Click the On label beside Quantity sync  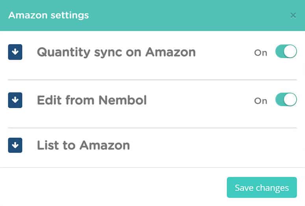click(x=260, y=53)
